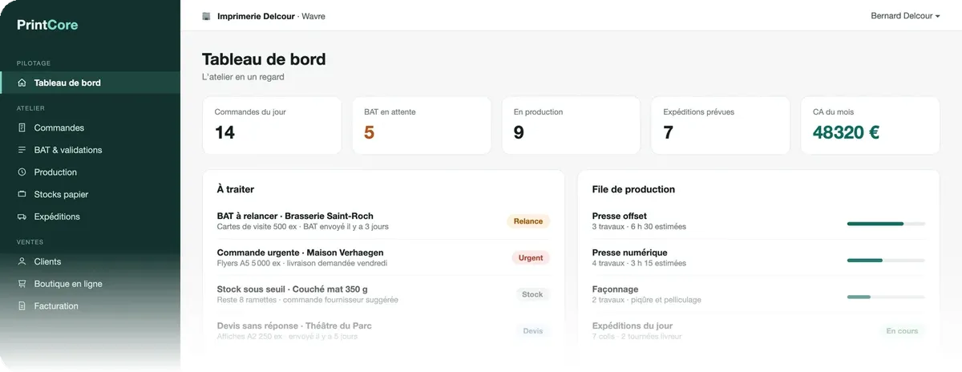Click the Tableau de bord home icon
The height and width of the screenshot is (372, 962).
(22, 83)
